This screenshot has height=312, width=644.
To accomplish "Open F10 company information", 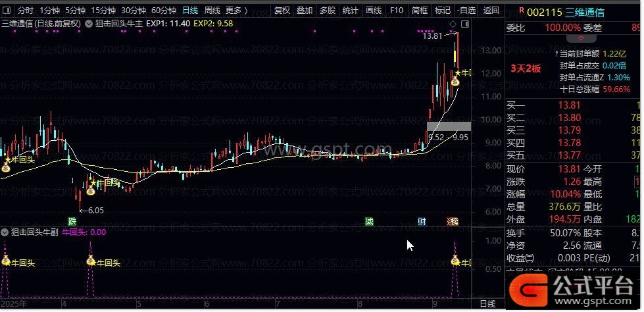I will point(396,11).
